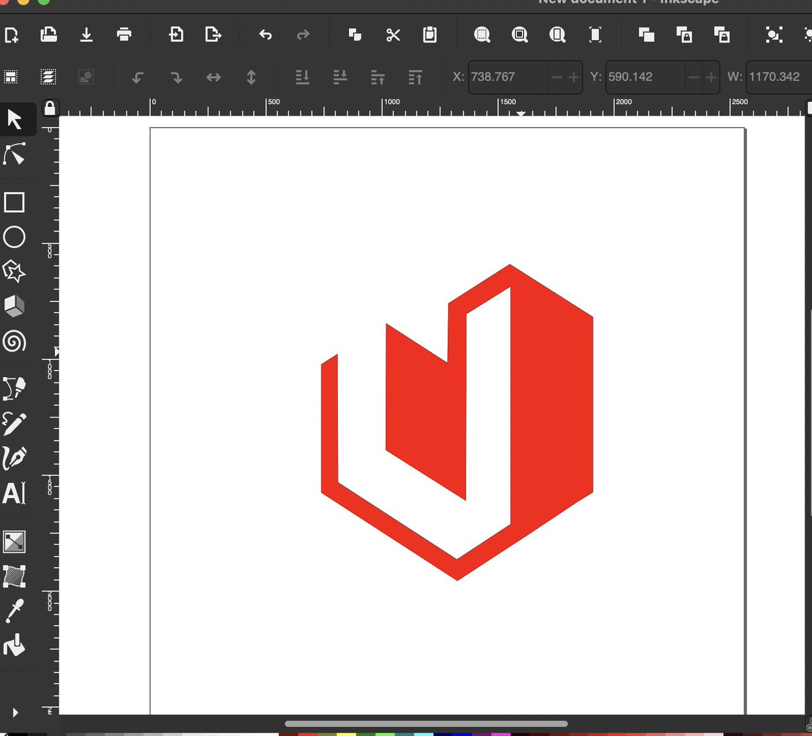
Task: Pick the Text tool
Action: [14, 493]
